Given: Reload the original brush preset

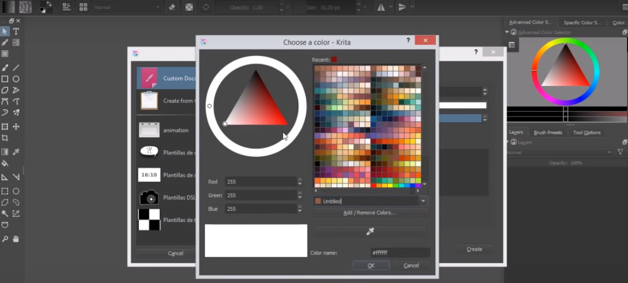Looking at the screenshot, I should (206, 7).
